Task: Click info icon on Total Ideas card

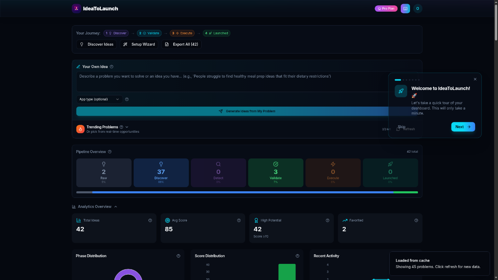Action: pyautogui.click(x=150, y=221)
